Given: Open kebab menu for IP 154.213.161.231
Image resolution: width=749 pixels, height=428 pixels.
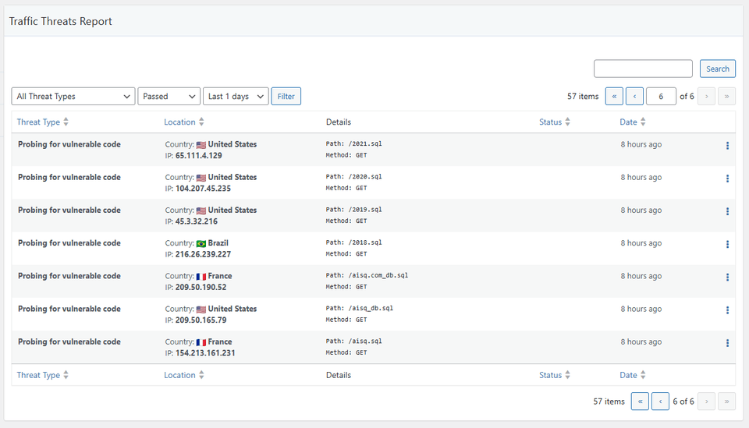Looking at the screenshot, I should (727, 343).
